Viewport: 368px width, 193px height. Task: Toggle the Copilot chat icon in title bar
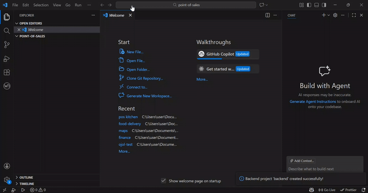point(262,5)
